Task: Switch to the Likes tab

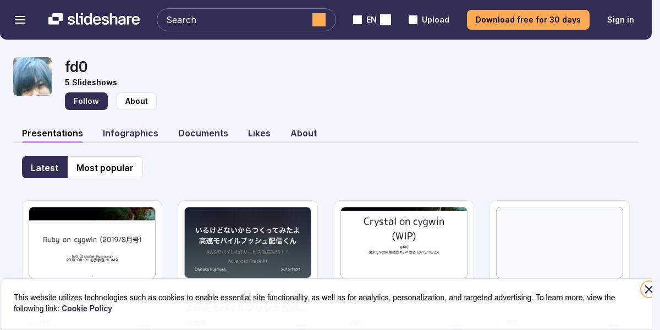Action: (259, 133)
